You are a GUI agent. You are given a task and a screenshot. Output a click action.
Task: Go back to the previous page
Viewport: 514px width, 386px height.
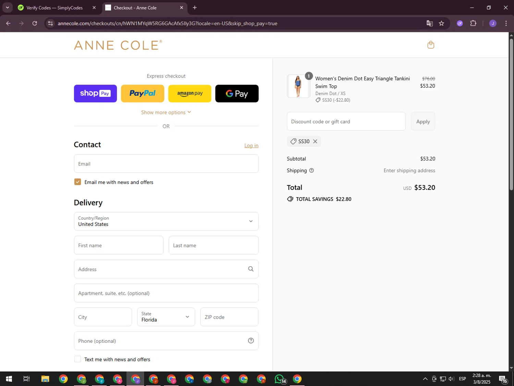point(8,23)
